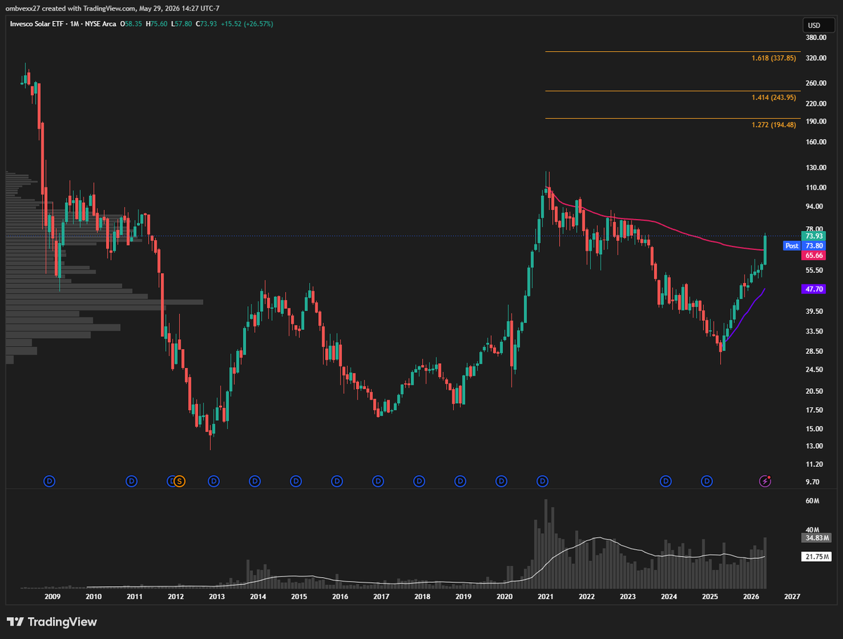Click the dividend marker nearest the 2009 label
The width and height of the screenshot is (843, 639).
50,481
